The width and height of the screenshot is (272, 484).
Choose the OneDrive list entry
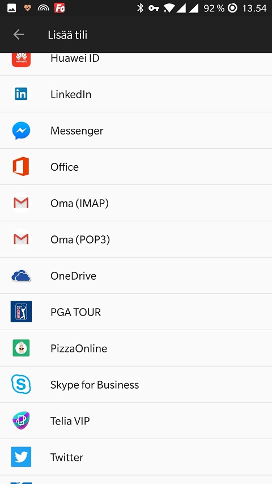[136, 276]
